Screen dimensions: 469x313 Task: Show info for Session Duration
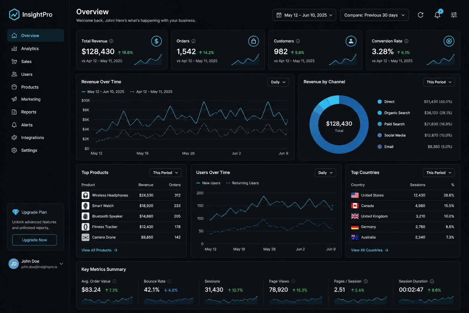click(432, 281)
